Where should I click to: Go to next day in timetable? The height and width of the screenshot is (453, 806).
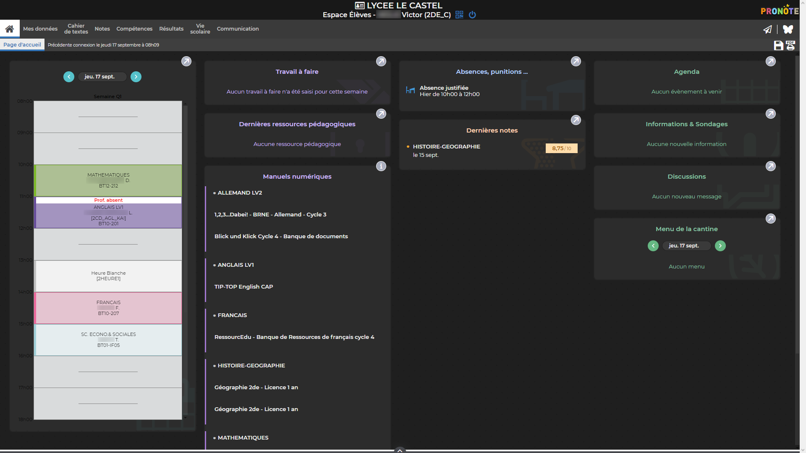(x=136, y=77)
